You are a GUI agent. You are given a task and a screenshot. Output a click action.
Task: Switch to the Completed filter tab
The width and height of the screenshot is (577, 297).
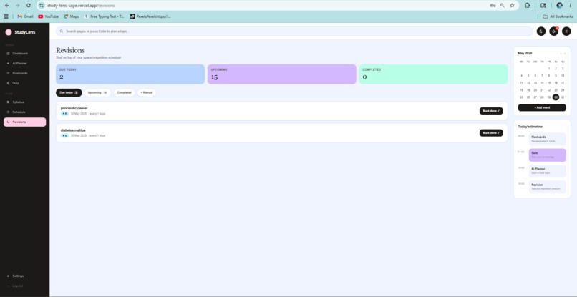[124, 93]
